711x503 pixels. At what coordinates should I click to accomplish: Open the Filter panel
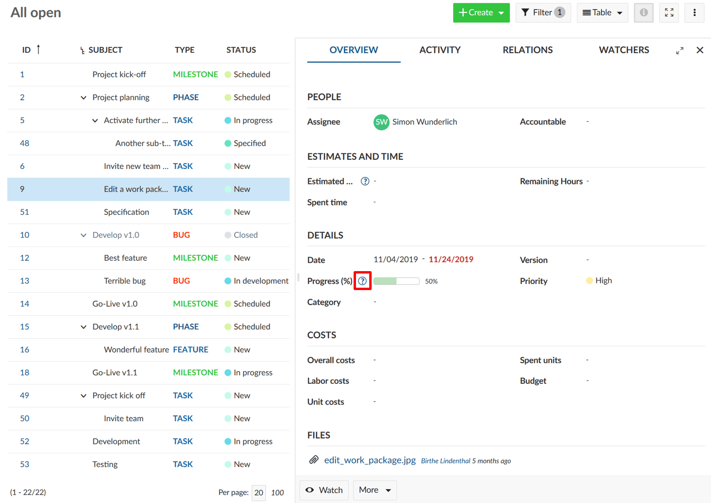(543, 13)
